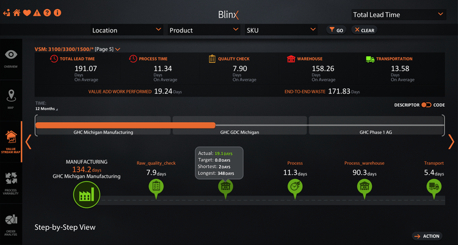Click Longest 348 days tooltip line

click(x=216, y=174)
